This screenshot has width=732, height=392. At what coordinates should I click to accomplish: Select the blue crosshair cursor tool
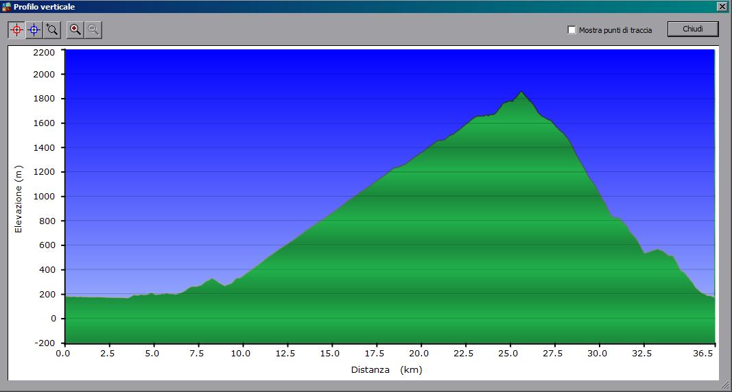34,29
